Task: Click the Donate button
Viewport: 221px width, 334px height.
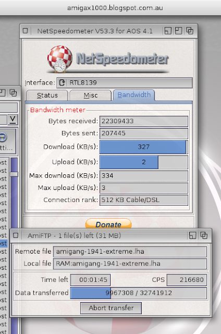Action: pyautogui.click(x=108, y=224)
